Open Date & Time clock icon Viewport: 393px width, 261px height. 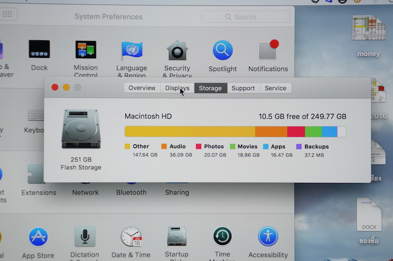point(131,237)
